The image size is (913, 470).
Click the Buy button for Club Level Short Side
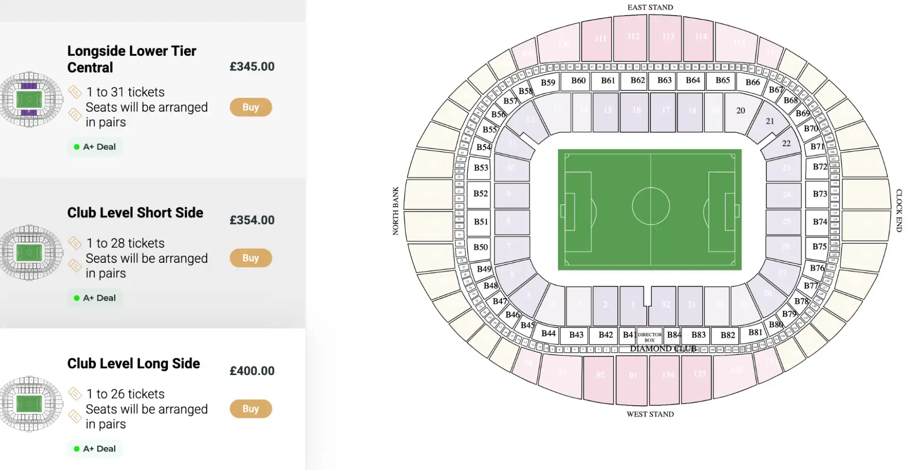pos(250,258)
